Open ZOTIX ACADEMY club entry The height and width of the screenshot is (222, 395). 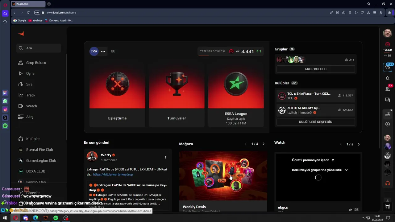coord(315,110)
